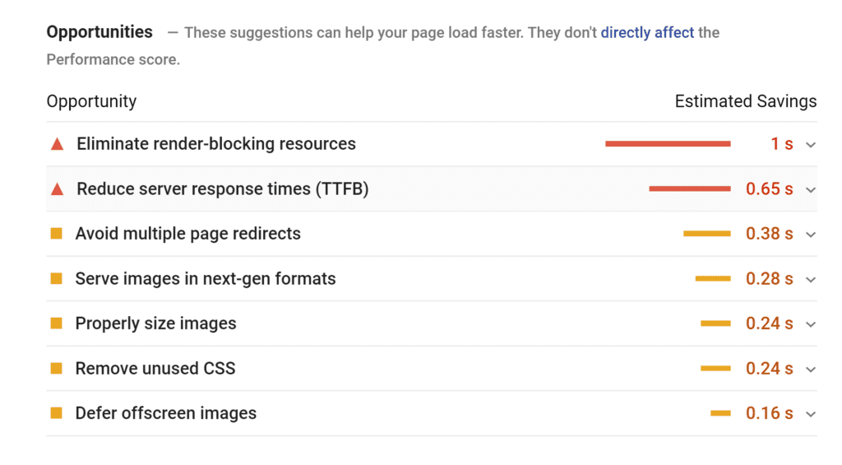842x465 pixels.
Task: Expand Eliminate render-blocking resources chevron
Action: (x=811, y=145)
